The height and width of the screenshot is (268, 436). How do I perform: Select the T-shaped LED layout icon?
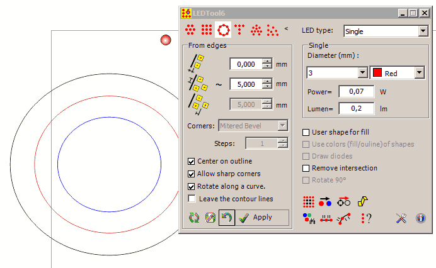coord(239,30)
